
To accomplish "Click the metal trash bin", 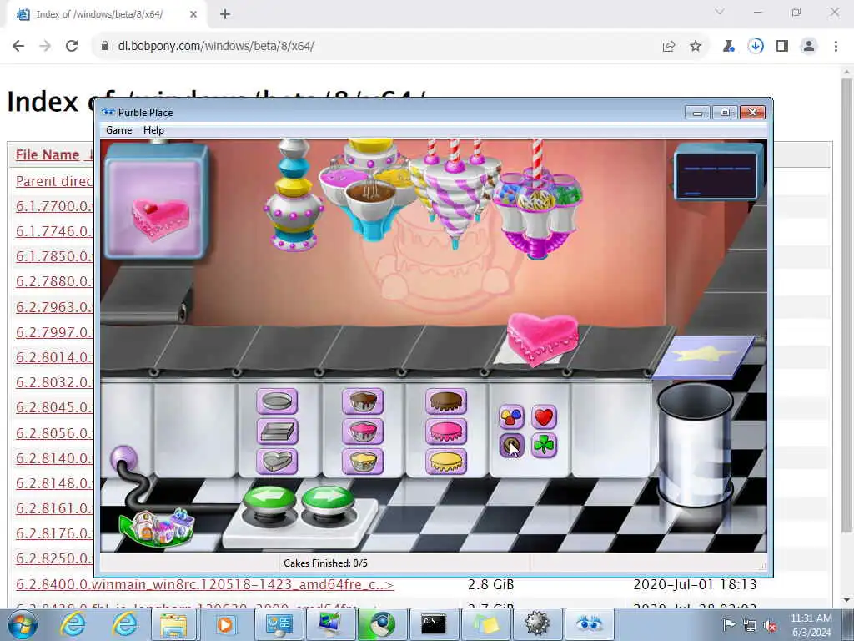I will tap(696, 444).
